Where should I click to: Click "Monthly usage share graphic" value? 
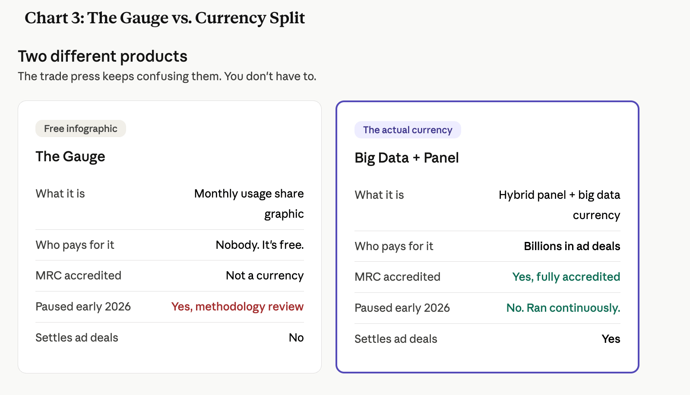tap(249, 204)
